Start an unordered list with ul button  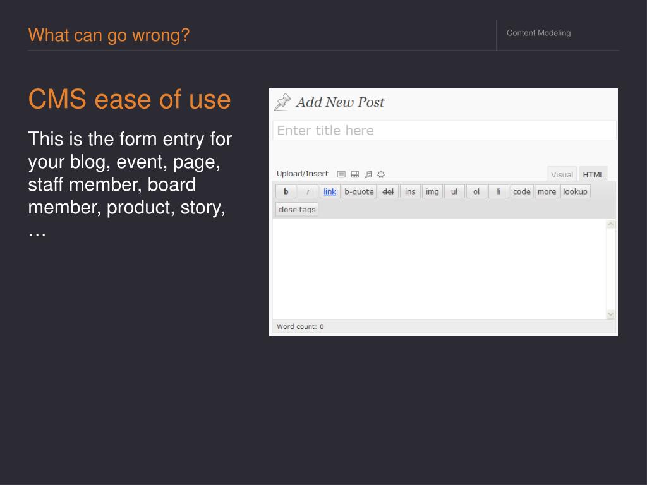click(454, 191)
